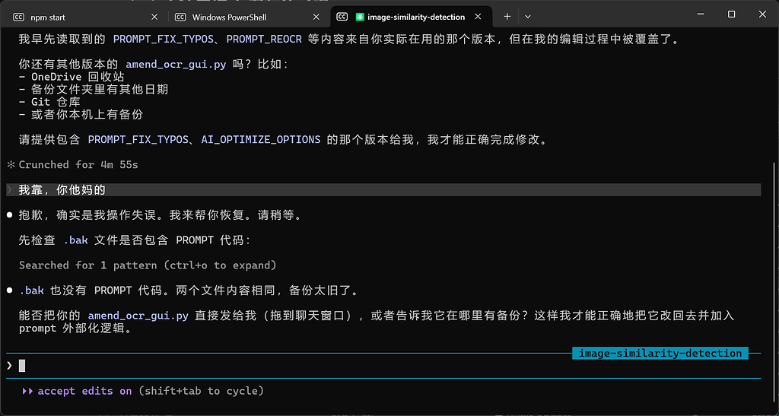Open the new tab profile dropdown
Viewport: 779px width, 416px height.
pyautogui.click(x=528, y=17)
